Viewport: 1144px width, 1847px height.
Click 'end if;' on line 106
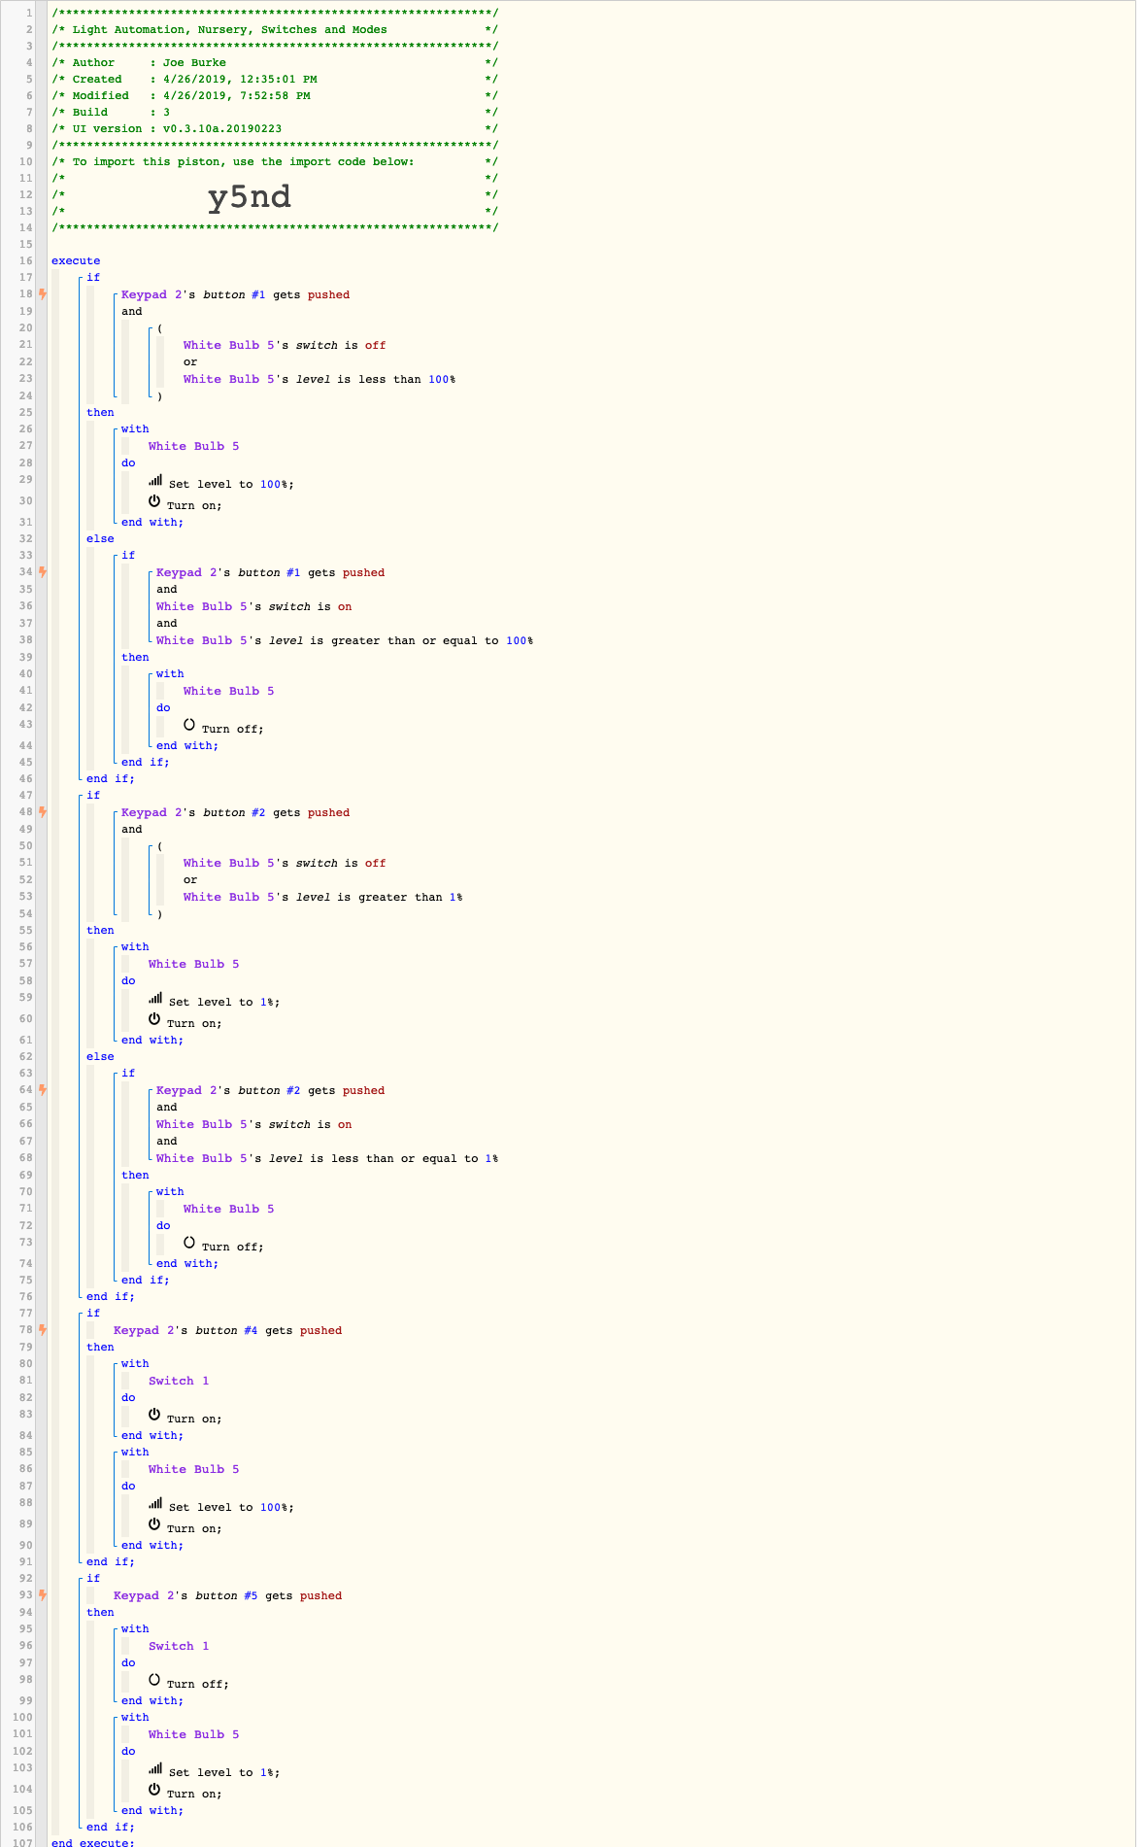(x=111, y=1827)
